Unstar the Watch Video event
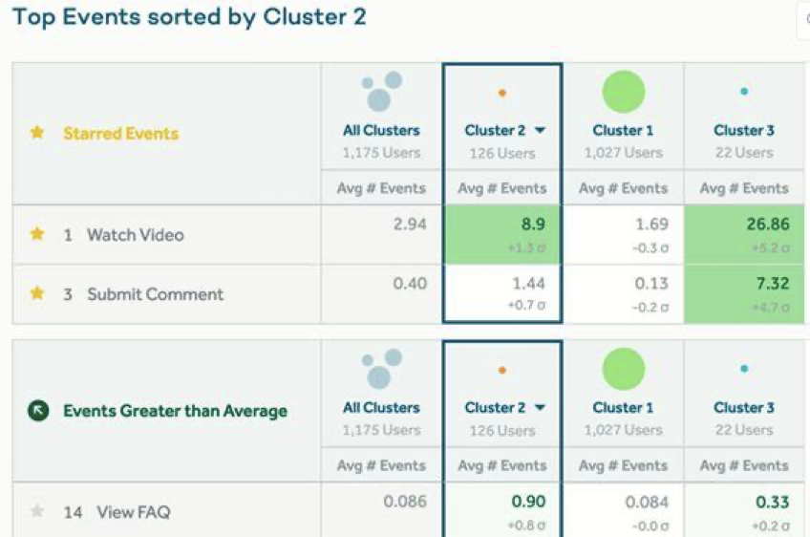The image size is (810, 537). tap(37, 233)
